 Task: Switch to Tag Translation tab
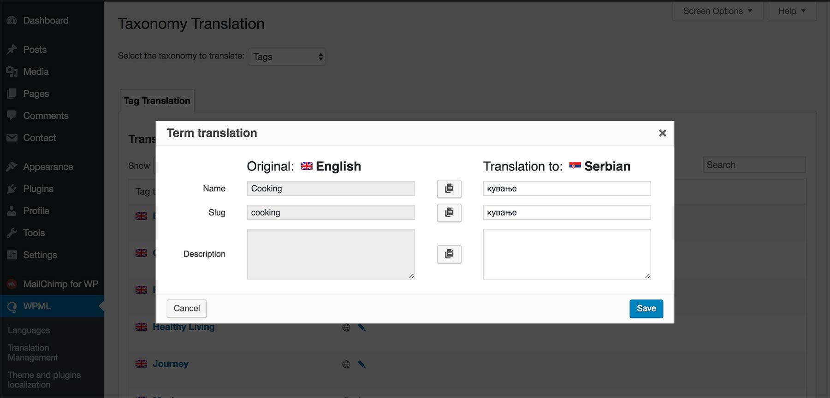pos(157,101)
